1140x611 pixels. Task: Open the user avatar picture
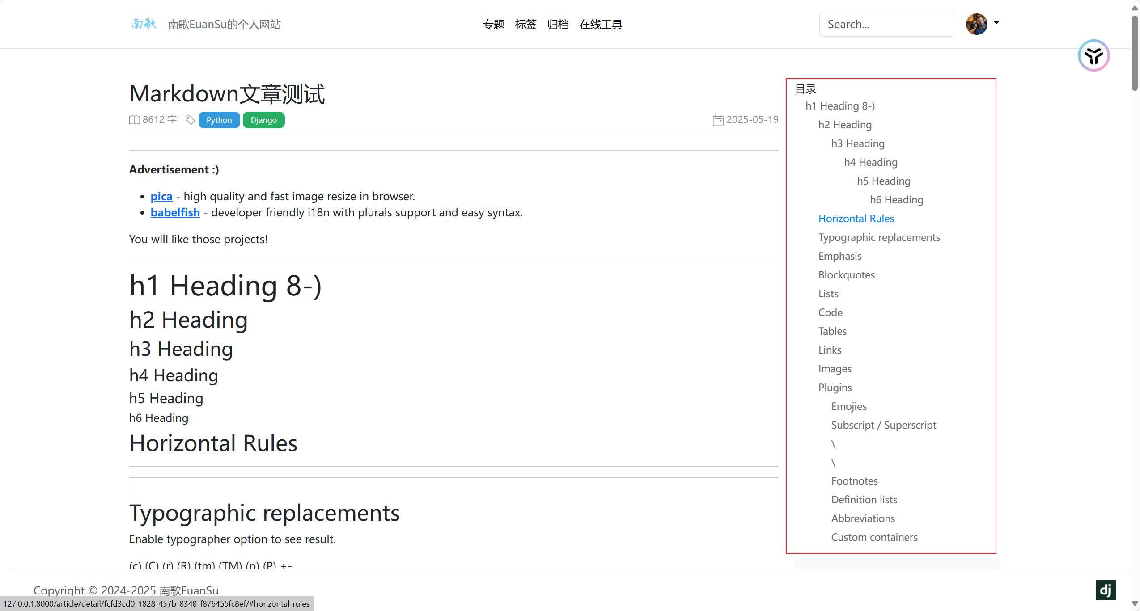pos(976,24)
